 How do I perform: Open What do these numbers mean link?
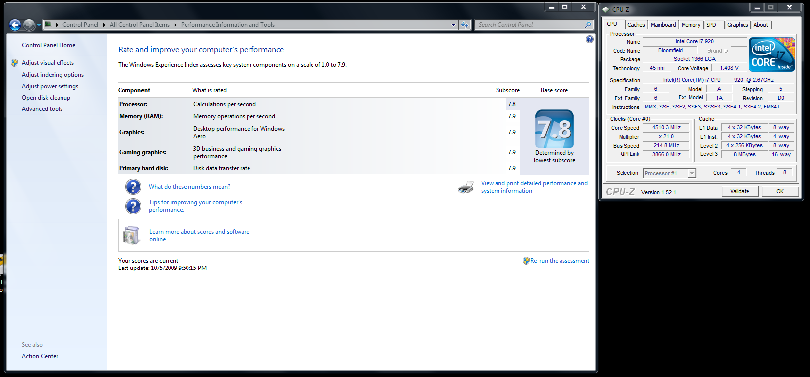tap(189, 187)
